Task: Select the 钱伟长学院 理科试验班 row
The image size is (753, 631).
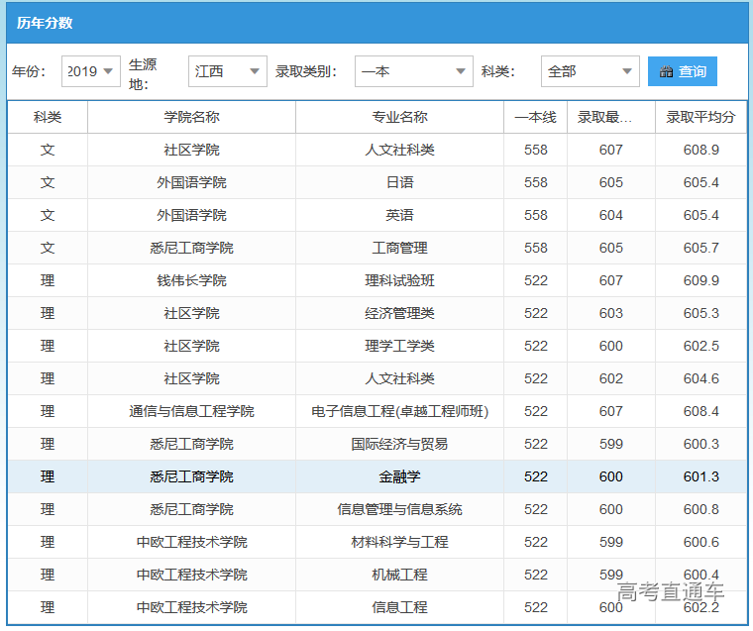Action: pyautogui.click(x=399, y=280)
